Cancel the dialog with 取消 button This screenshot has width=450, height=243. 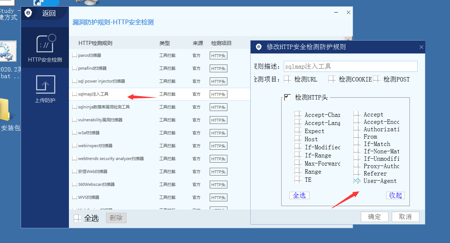405,217
